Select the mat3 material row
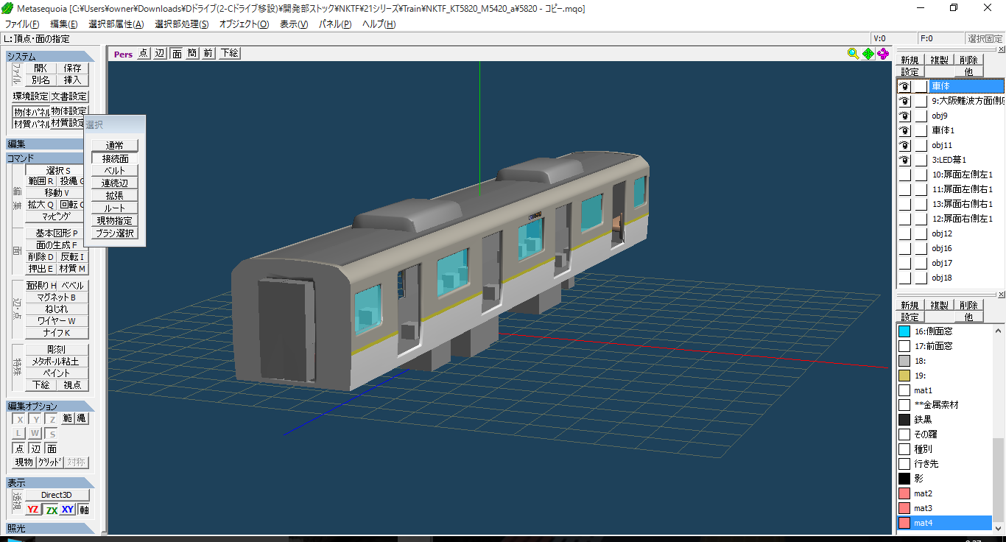The height and width of the screenshot is (542, 1006). [945, 508]
